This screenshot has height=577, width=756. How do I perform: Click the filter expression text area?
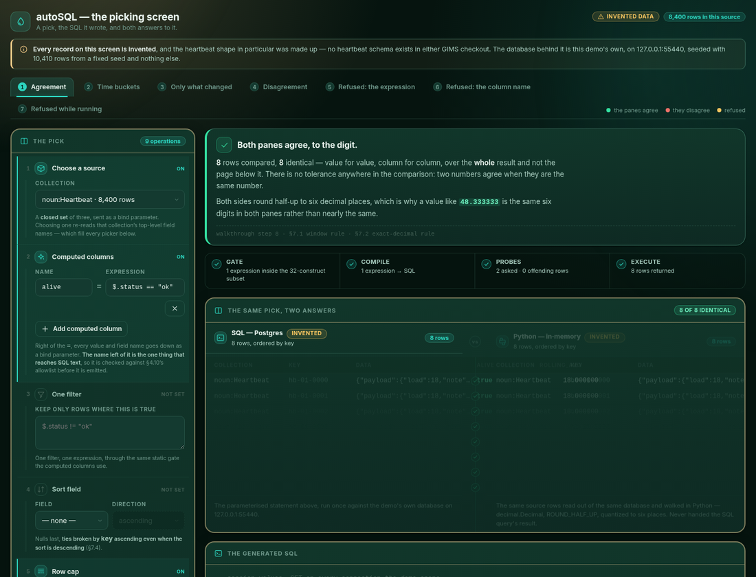click(x=110, y=433)
